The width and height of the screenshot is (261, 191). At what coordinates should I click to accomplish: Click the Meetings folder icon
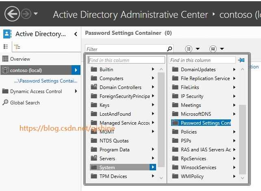coord(175,105)
